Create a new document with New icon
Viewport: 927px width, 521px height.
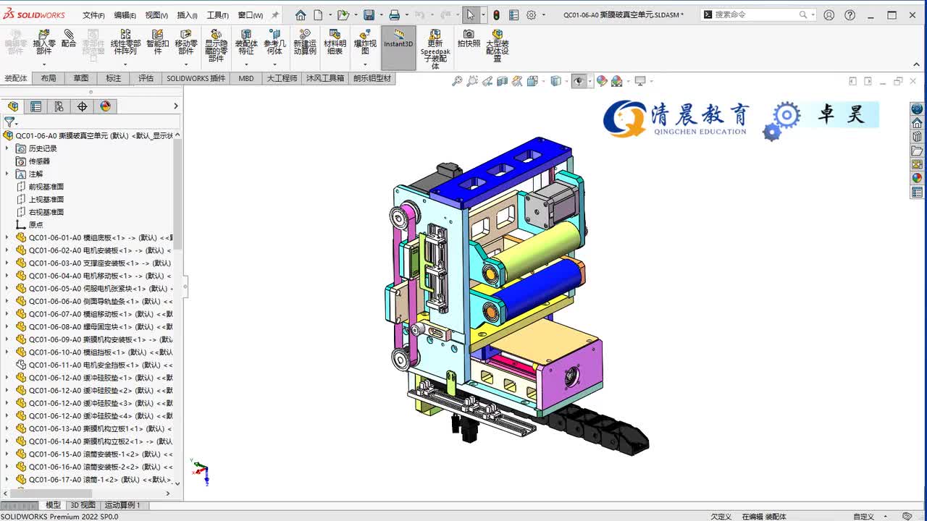318,14
